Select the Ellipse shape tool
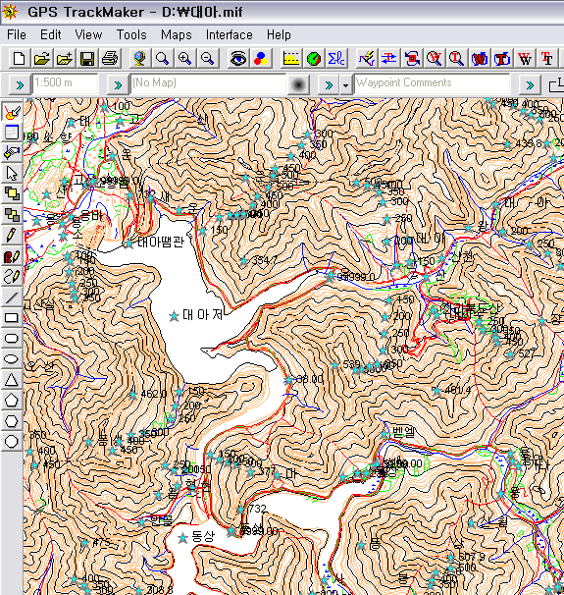 pos(12,358)
